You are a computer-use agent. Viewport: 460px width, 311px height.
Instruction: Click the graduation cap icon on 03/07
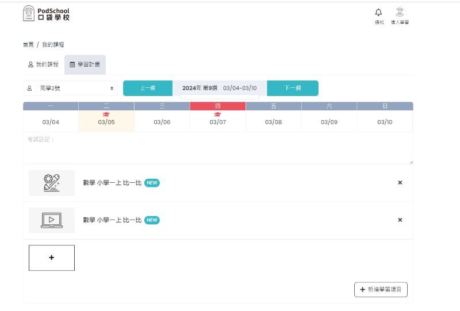(217, 114)
